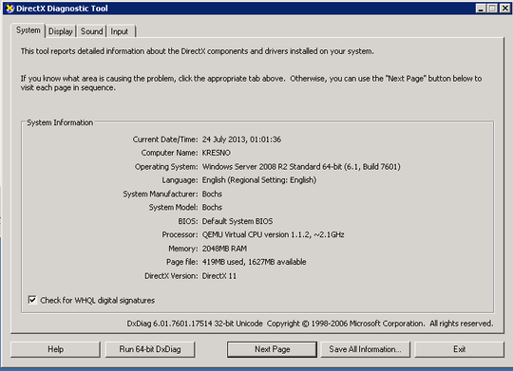Click Run 64-bit DxDiag button
Screen dimensions: 513x371
click(x=150, y=349)
